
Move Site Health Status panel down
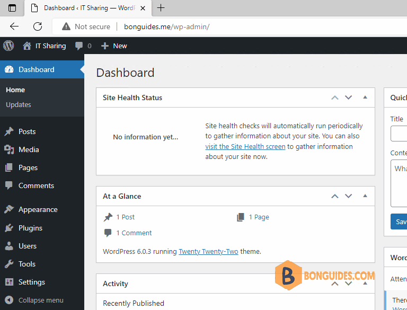coord(348,98)
